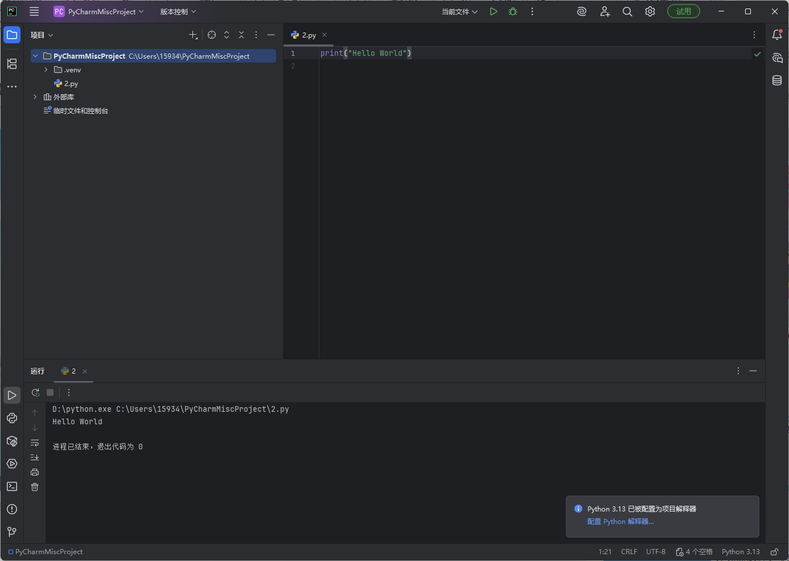Toggle the Project tool window open
The height and width of the screenshot is (561, 789).
point(12,35)
